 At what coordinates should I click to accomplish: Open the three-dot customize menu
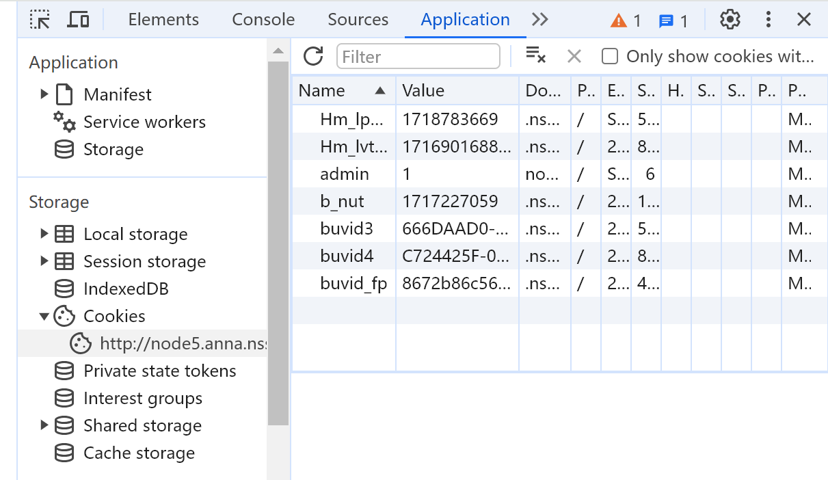tap(769, 20)
